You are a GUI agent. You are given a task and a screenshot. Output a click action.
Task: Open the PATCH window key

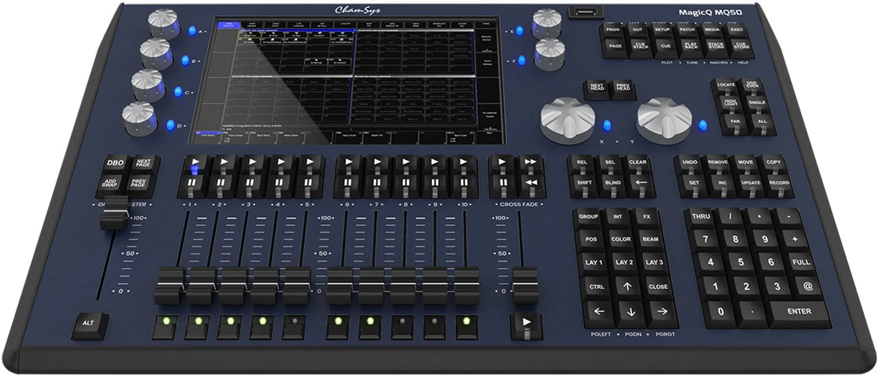687,29
